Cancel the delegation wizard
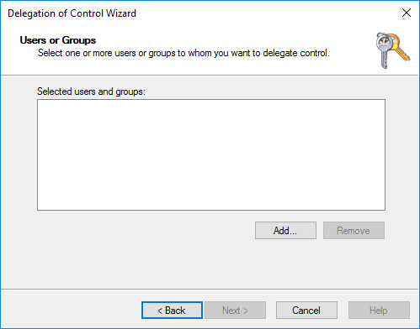 [x=306, y=310]
